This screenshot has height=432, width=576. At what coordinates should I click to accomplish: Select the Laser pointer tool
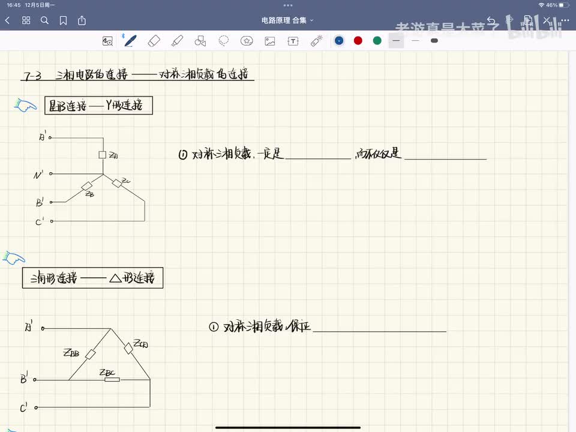point(316,41)
